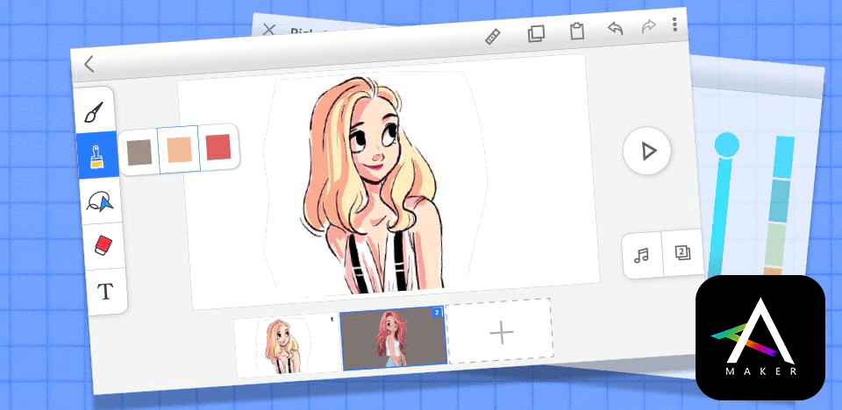Close the back window with X
842x410 pixels.
tap(268, 30)
